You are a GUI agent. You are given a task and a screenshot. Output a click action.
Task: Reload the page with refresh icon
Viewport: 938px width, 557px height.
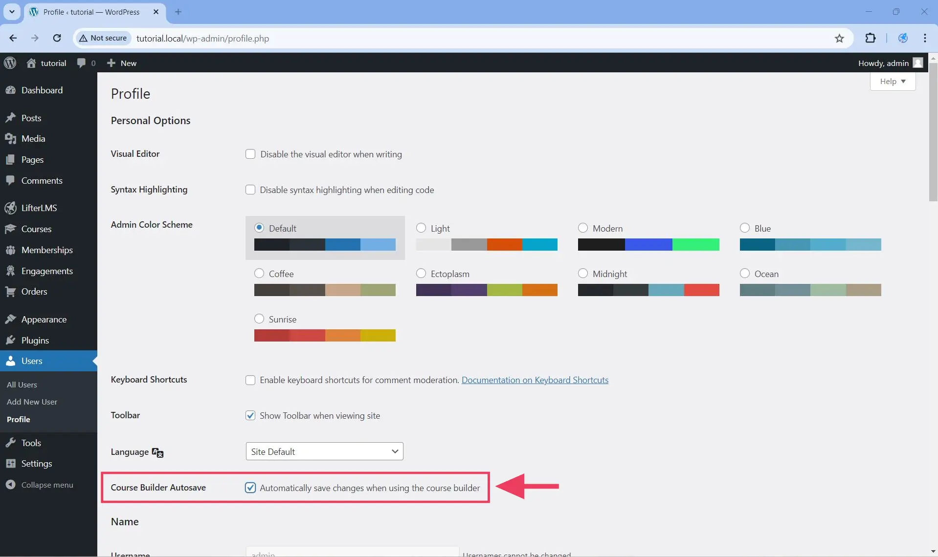pos(57,38)
